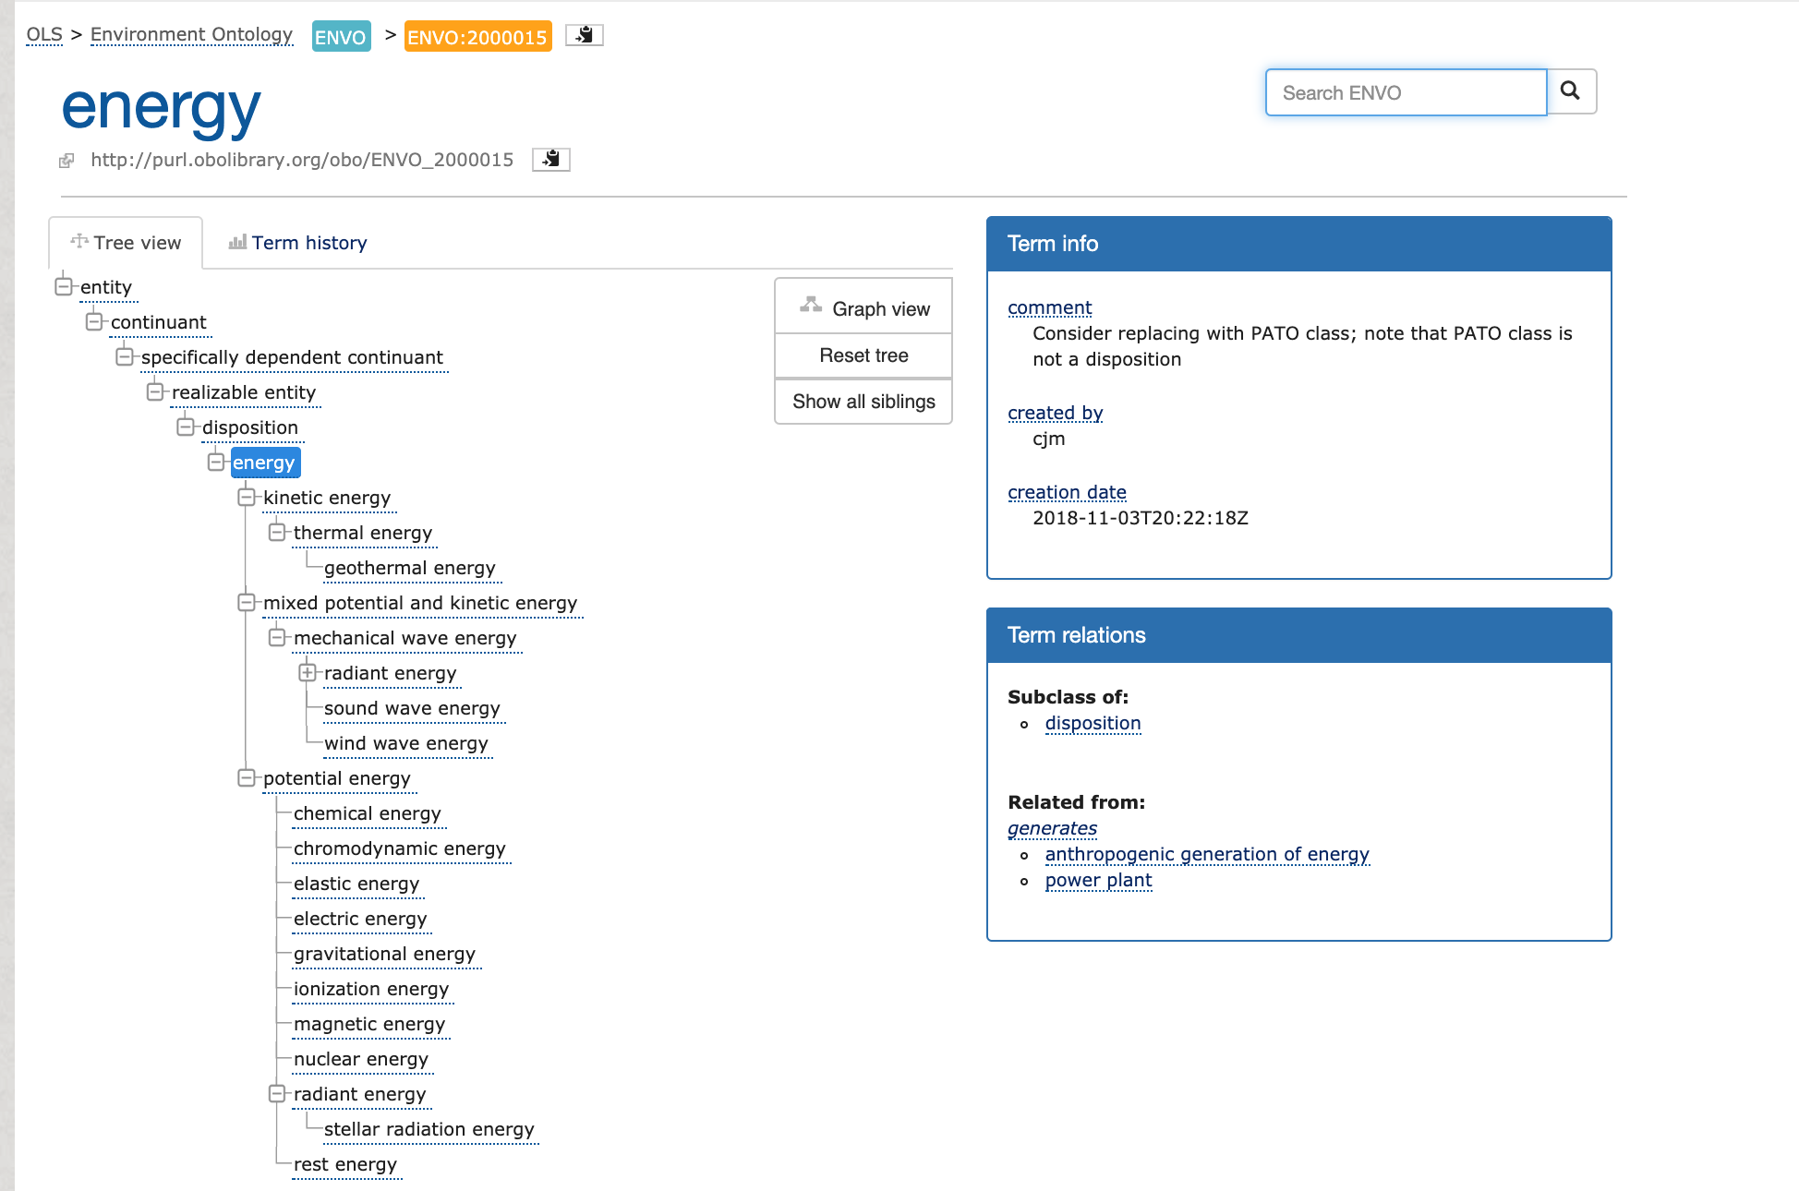Click the Search ENVO input field
The image size is (1799, 1191).
[x=1405, y=92]
